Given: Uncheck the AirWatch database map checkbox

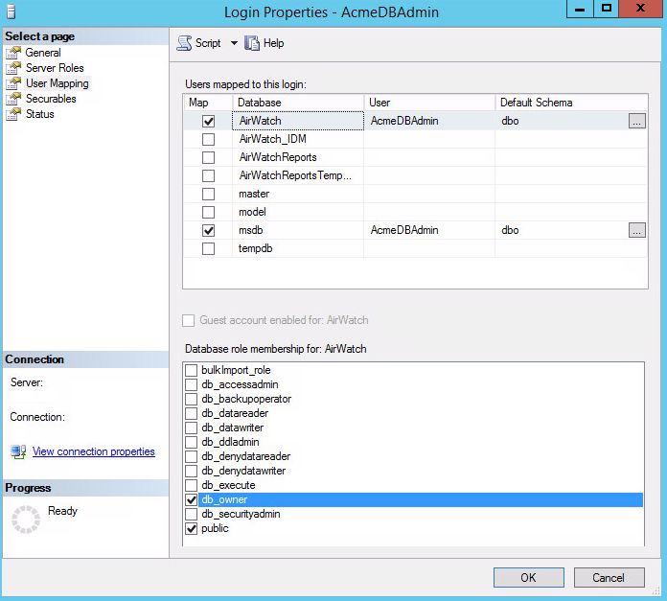Looking at the screenshot, I should (x=209, y=121).
